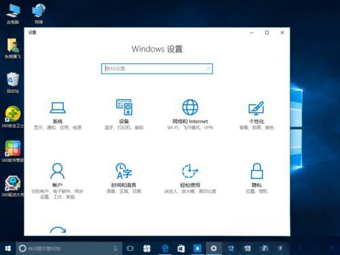Open the 网络和 Internet settings category
Viewport: 340px width, 255px height.
tap(190, 115)
